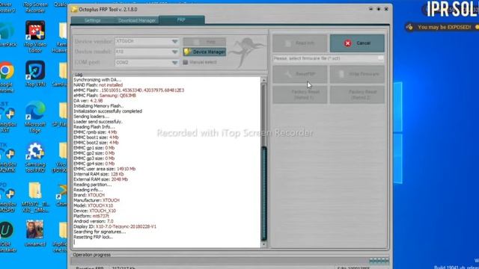The image size is (479, 269).
Task: Click 'DA ver: 4.2.9B' log line
Action: (88, 101)
